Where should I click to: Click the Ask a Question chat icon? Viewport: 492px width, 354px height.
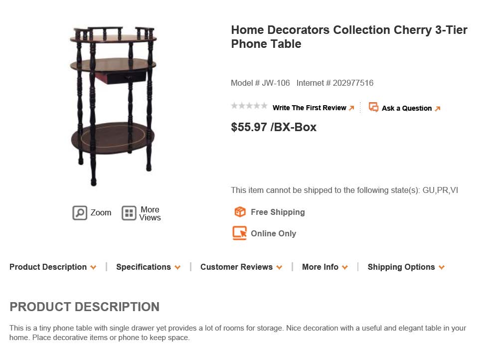(373, 107)
